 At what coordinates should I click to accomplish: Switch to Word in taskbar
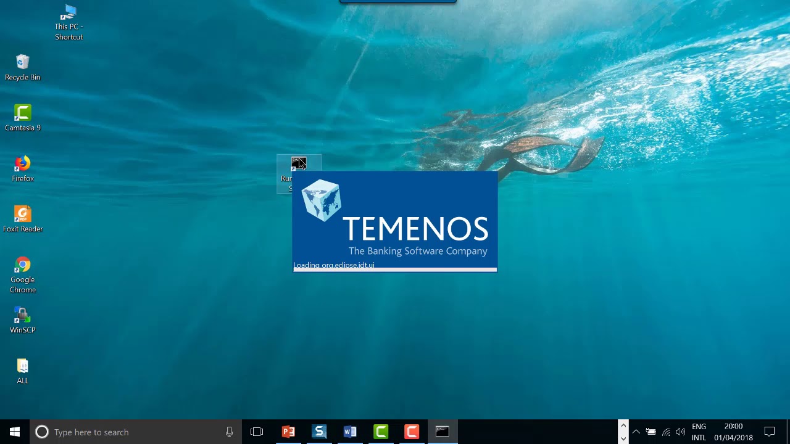[350, 432]
